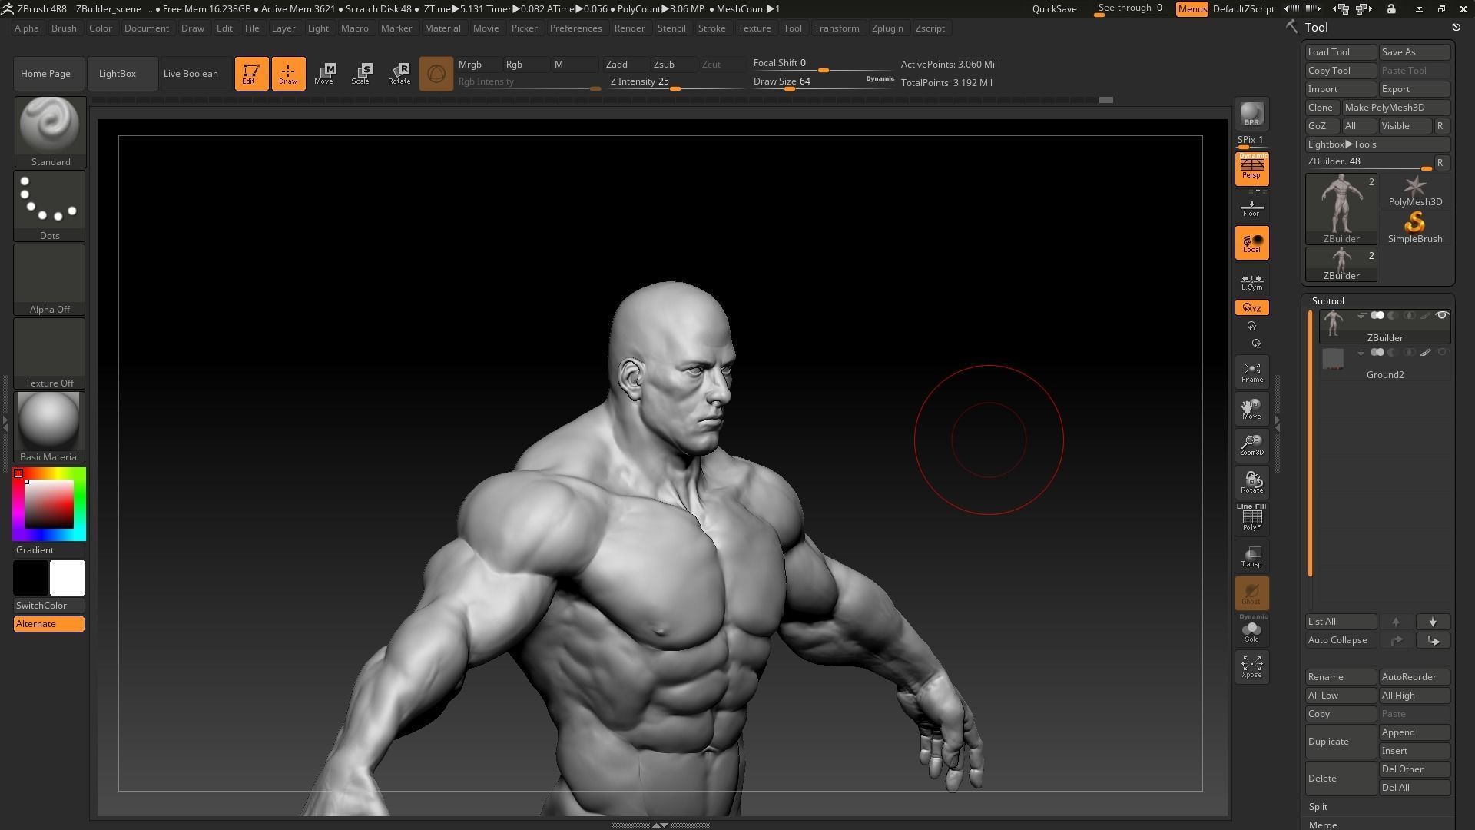
Task: Select the Move tool in the top toolbar
Action: [x=325, y=73]
